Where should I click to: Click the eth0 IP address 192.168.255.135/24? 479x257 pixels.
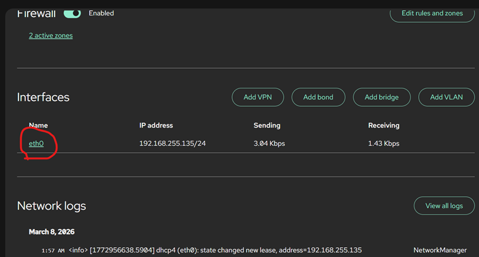click(x=173, y=144)
